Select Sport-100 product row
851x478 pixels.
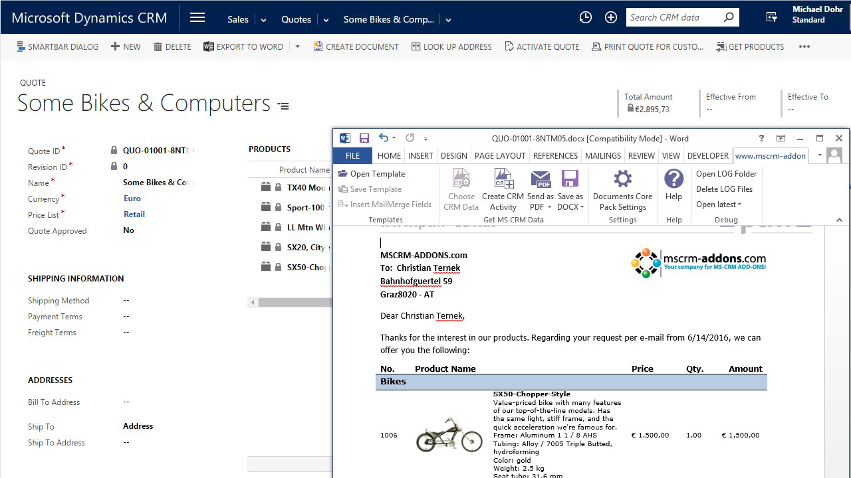point(290,208)
